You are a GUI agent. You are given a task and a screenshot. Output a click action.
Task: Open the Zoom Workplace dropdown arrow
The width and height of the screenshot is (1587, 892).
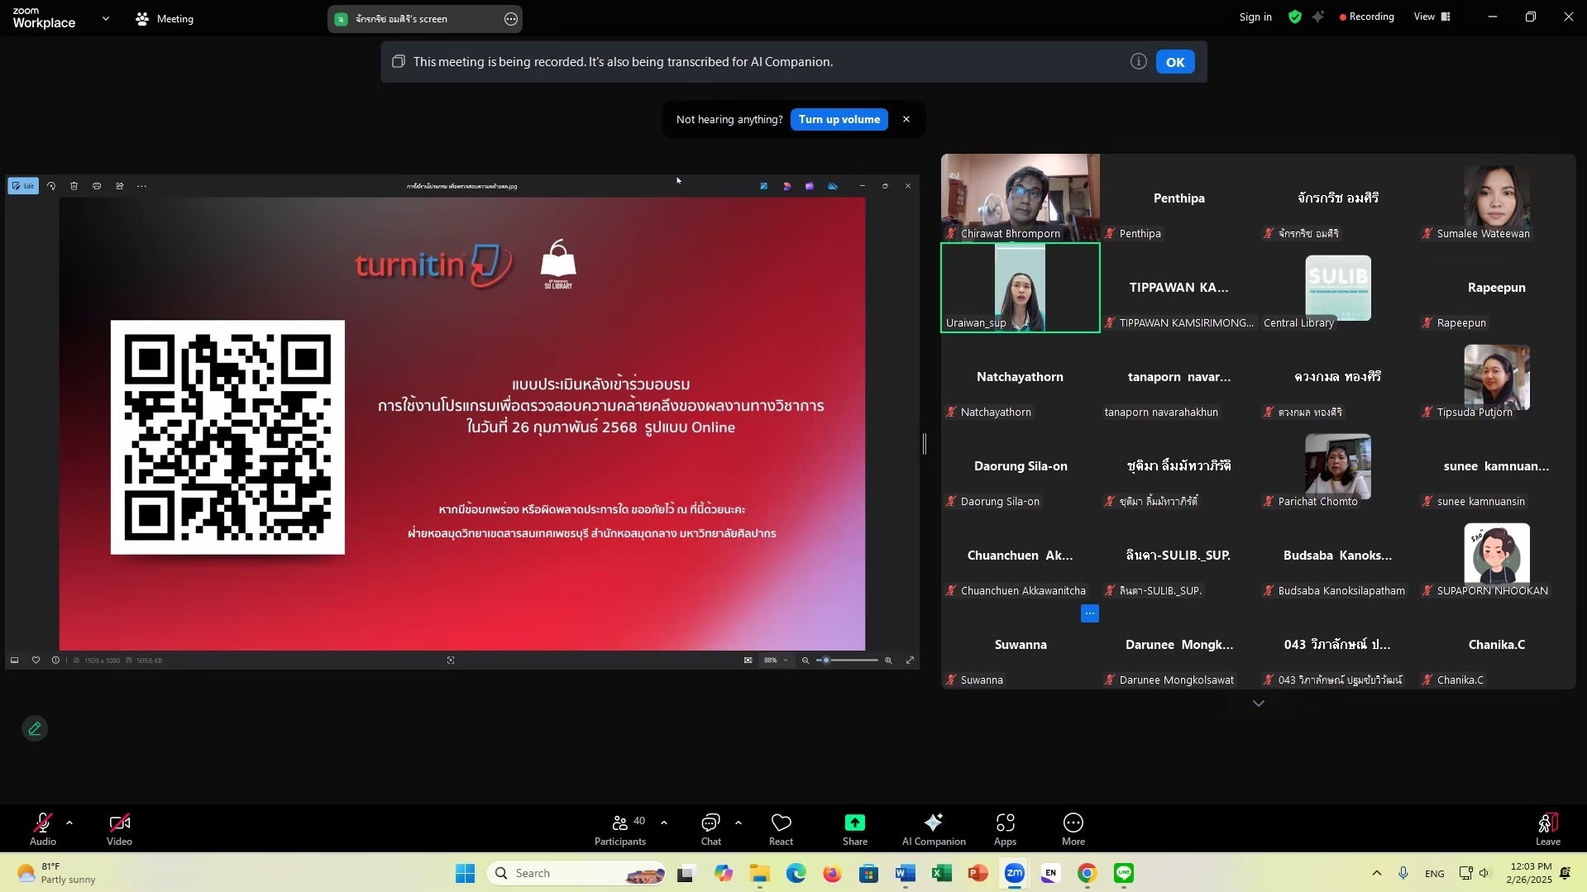pos(106,18)
